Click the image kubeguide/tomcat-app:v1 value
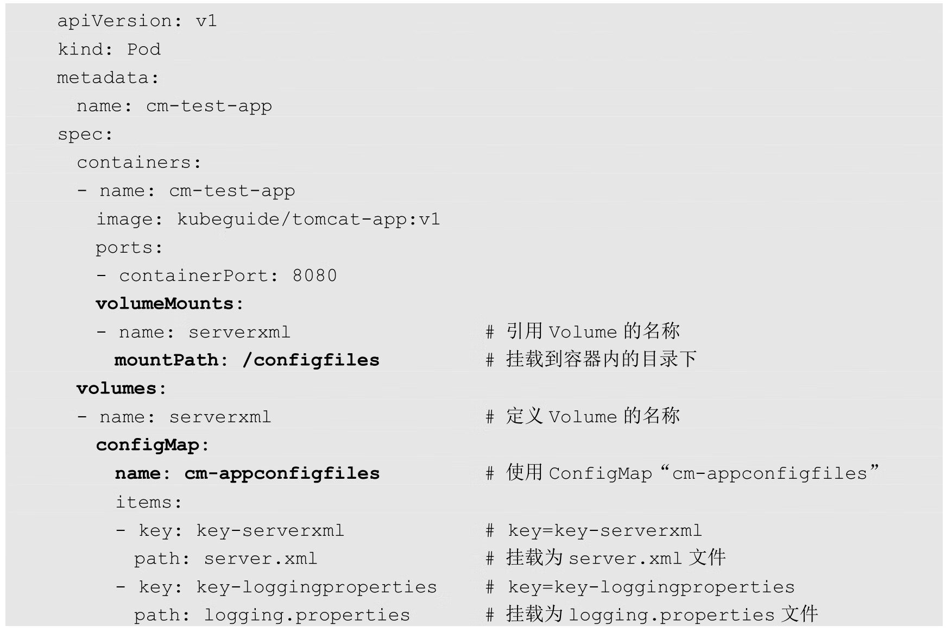The image size is (946, 632). [308, 219]
